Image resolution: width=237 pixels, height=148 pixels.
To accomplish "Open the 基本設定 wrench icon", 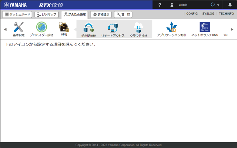I will click(19, 29).
